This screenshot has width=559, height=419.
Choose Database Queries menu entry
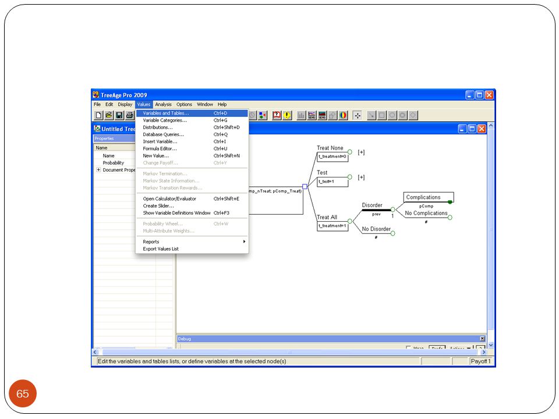pyautogui.click(x=192, y=134)
